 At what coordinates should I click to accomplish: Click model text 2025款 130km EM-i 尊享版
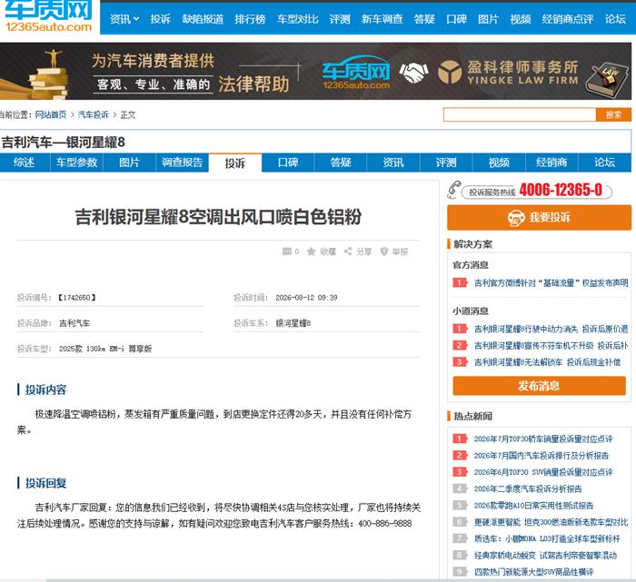click(x=105, y=349)
